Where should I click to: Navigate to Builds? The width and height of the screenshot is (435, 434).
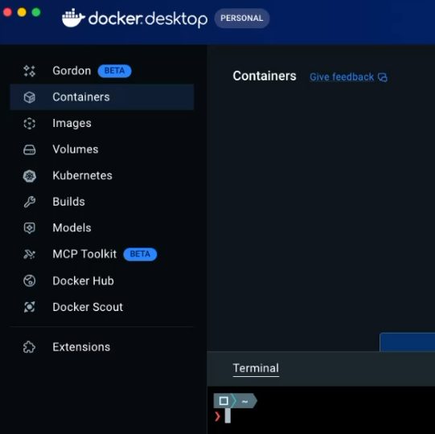(x=102, y=202)
